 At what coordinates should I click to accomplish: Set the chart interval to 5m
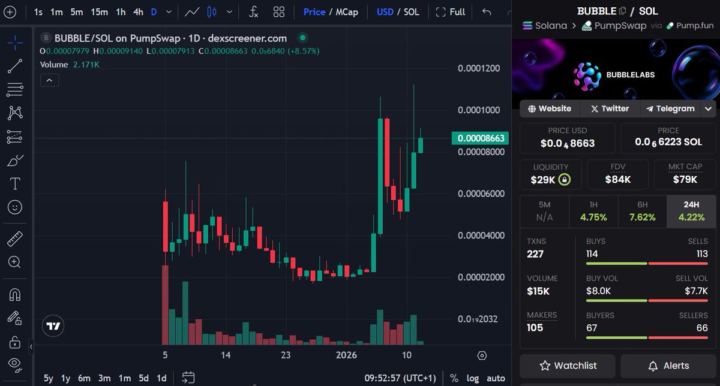click(x=77, y=11)
